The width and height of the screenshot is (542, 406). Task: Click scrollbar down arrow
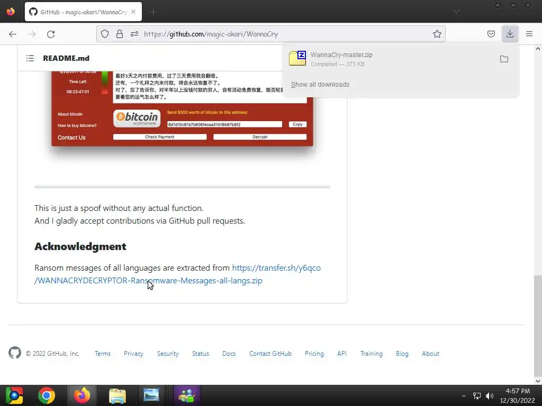click(x=538, y=381)
